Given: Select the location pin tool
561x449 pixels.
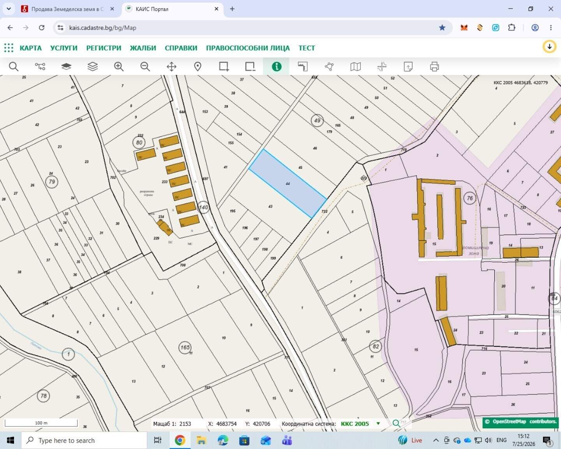Looking at the screenshot, I should tap(198, 67).
